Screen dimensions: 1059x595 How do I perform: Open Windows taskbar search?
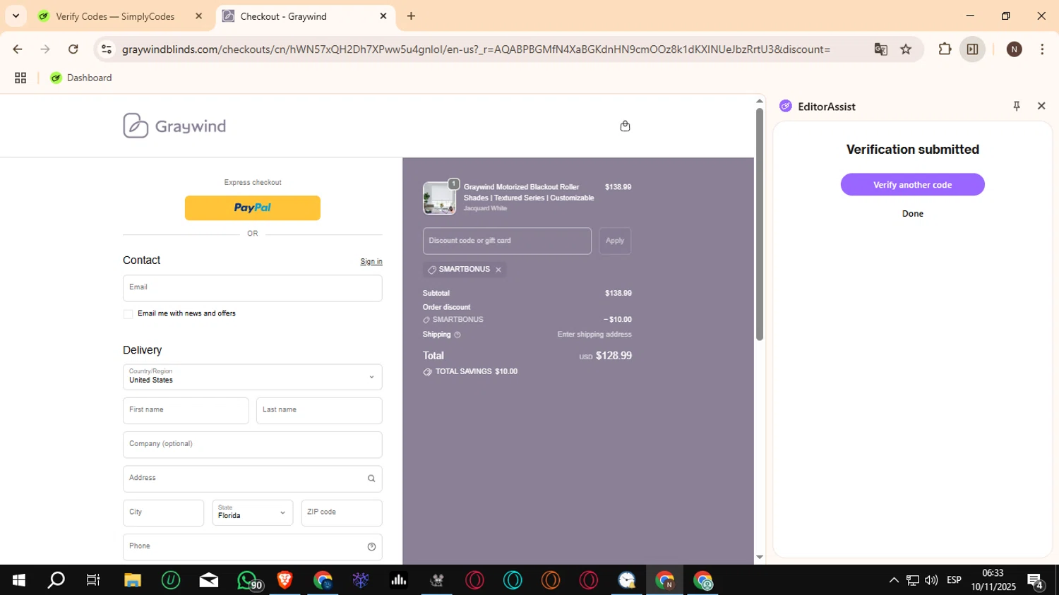click(x=56, y=580)
